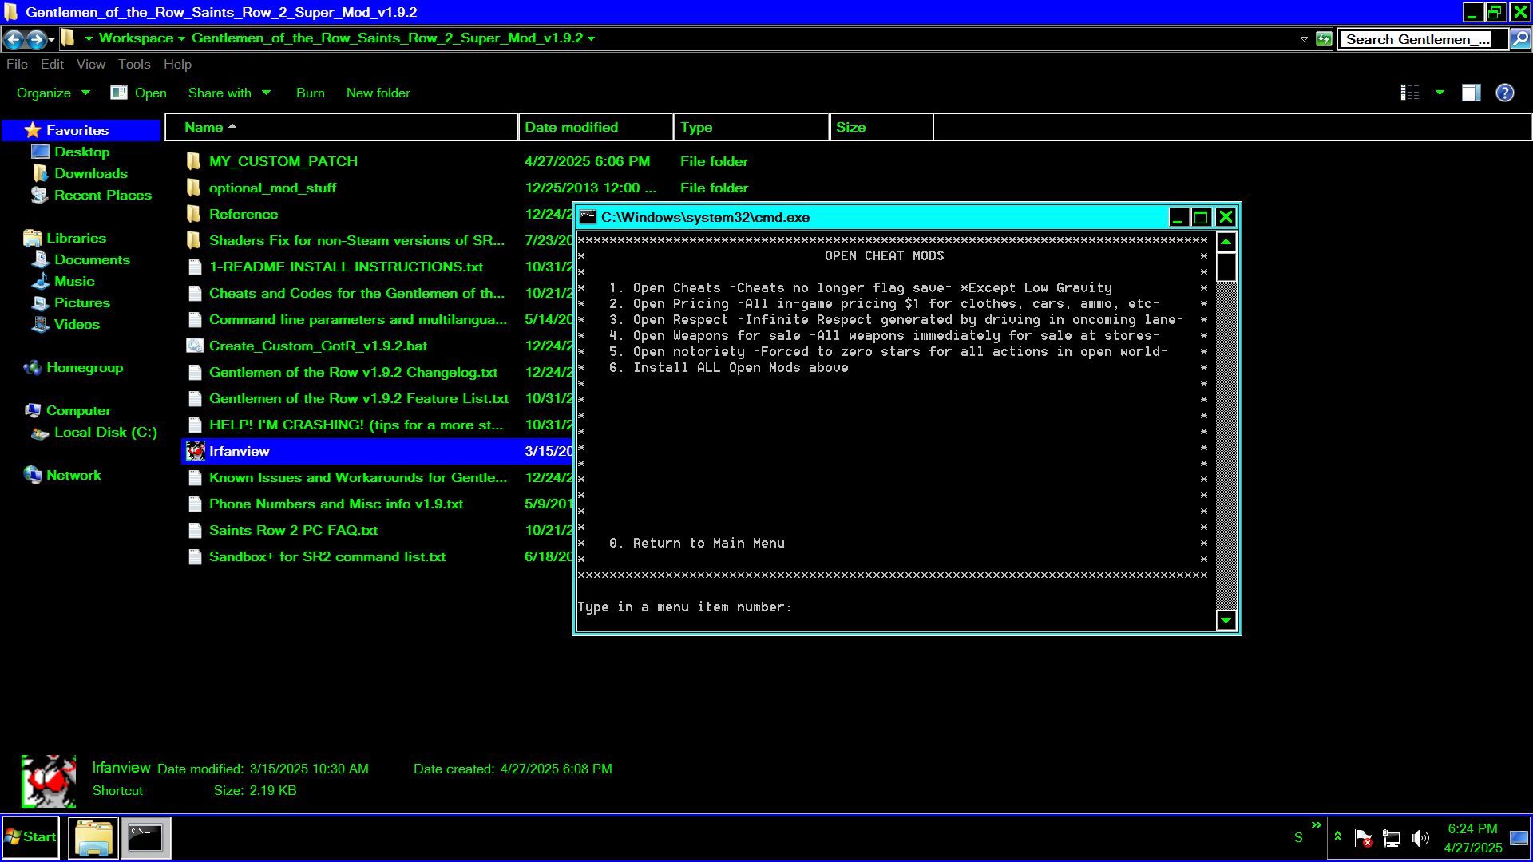This screenshot has width=1533, height=862.
Task: Expand the Share with dropdown
Action: 229,93
